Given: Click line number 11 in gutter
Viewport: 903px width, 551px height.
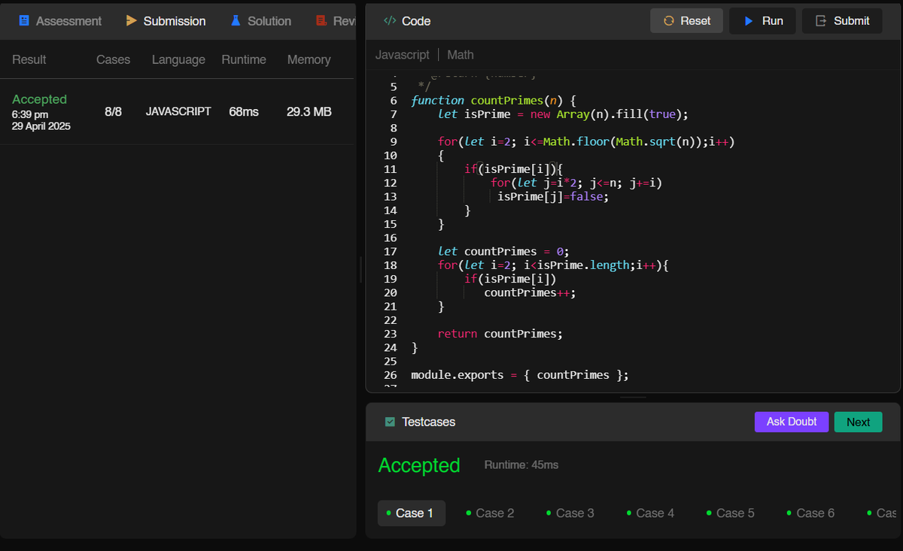Looking at the screenshot, I should coord(390,169).
